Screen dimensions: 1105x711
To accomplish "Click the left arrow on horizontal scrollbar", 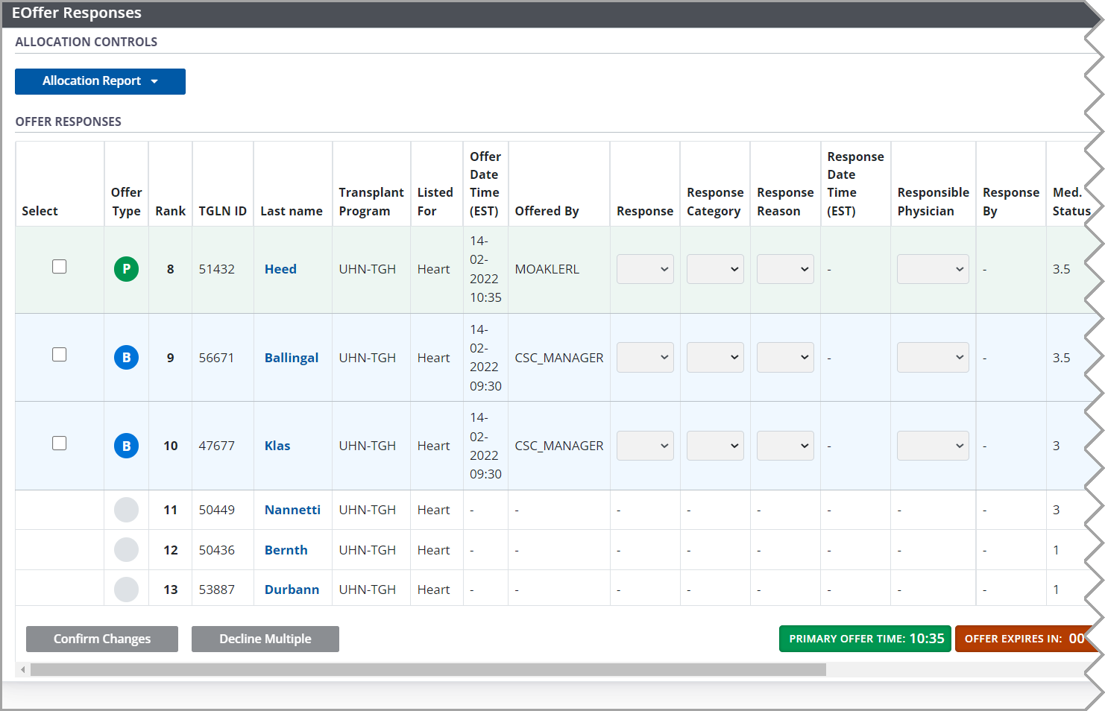I will 23,670.
